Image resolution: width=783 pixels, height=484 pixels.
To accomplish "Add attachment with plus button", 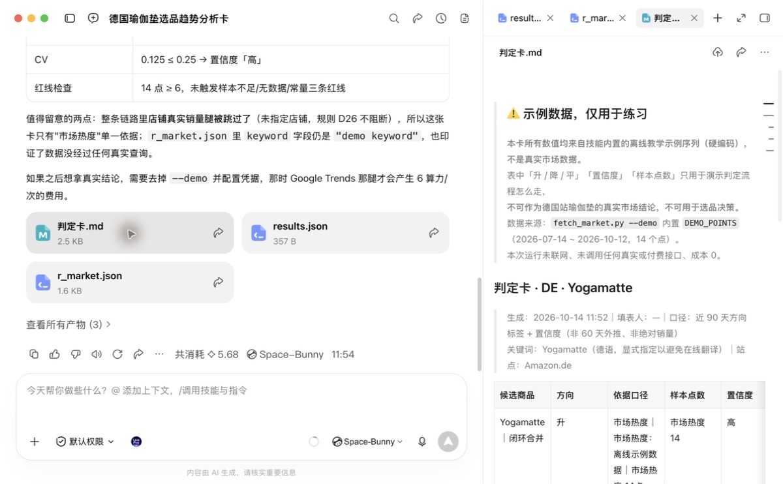I will click(35, 442).
